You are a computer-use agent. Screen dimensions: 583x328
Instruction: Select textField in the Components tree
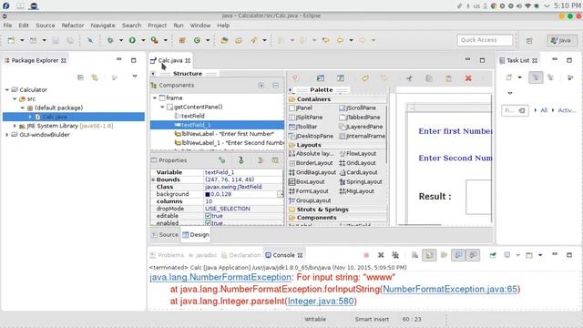pos(189,116)
